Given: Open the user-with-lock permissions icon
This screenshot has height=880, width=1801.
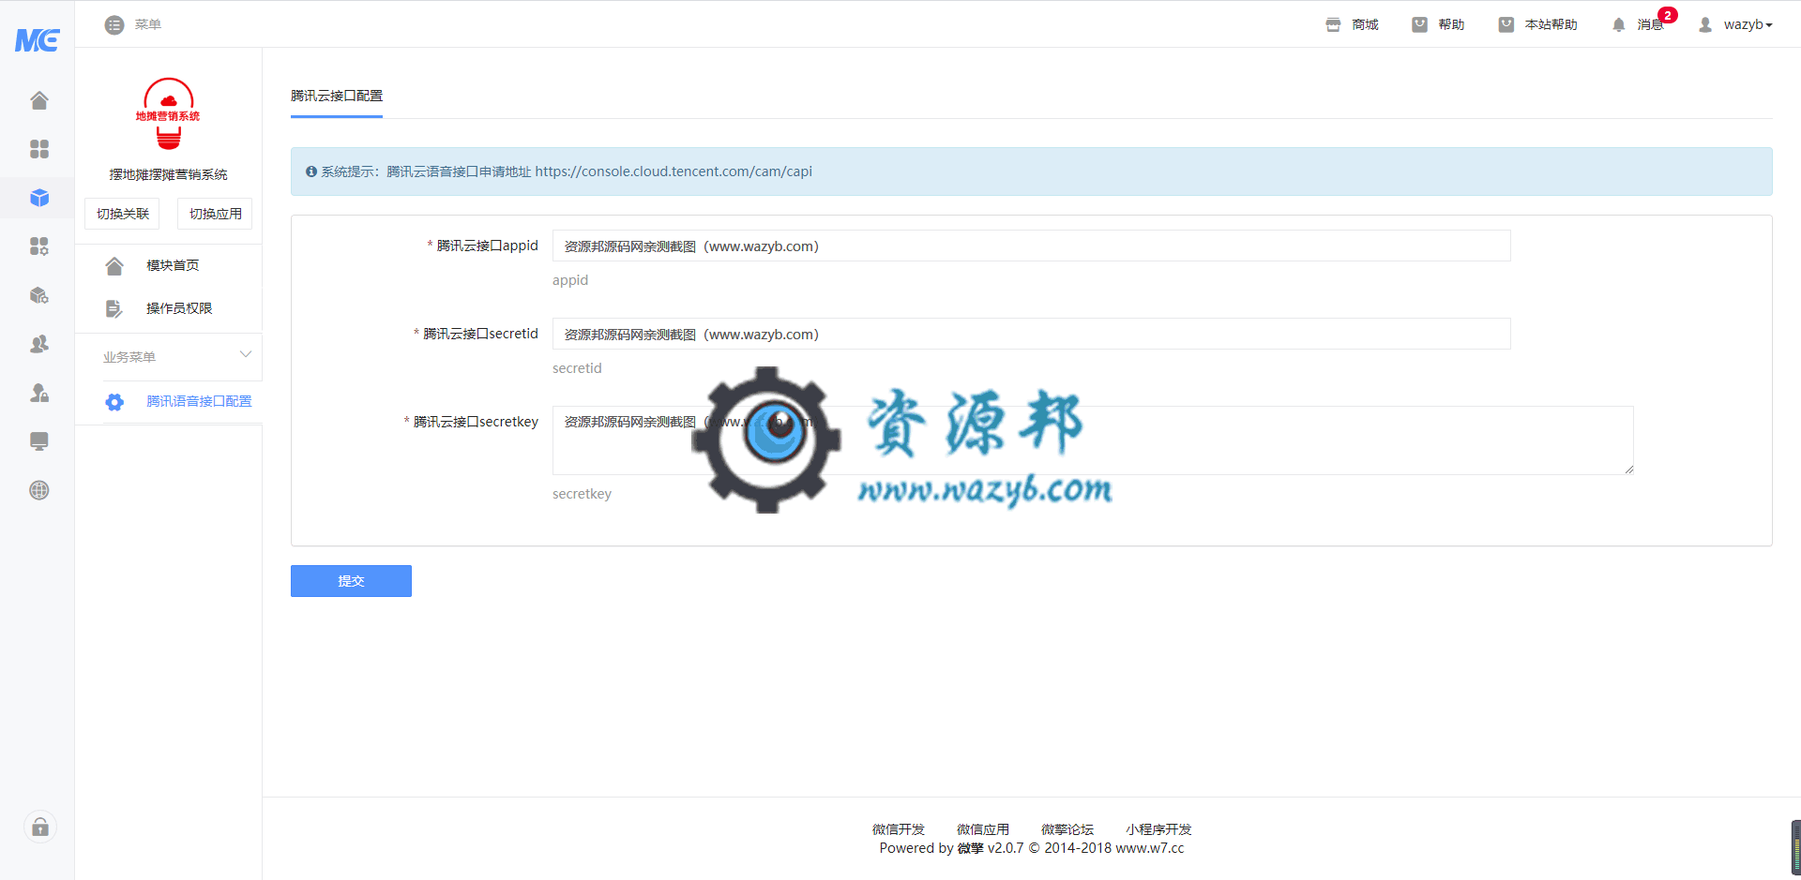Looking at the screenshot, I should tap(39, 393).
